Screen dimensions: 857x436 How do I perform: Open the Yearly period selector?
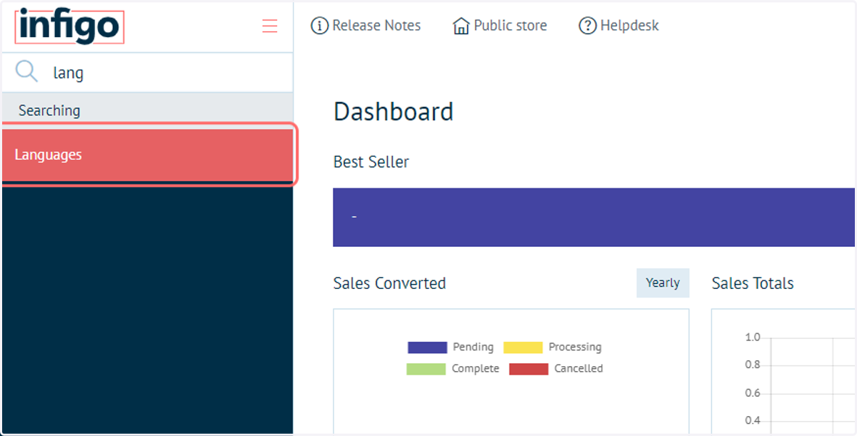pos(663,283)
